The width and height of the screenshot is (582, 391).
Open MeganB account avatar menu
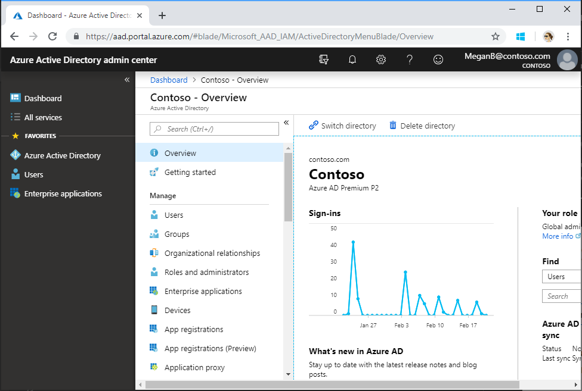click(x=567, y=60)
